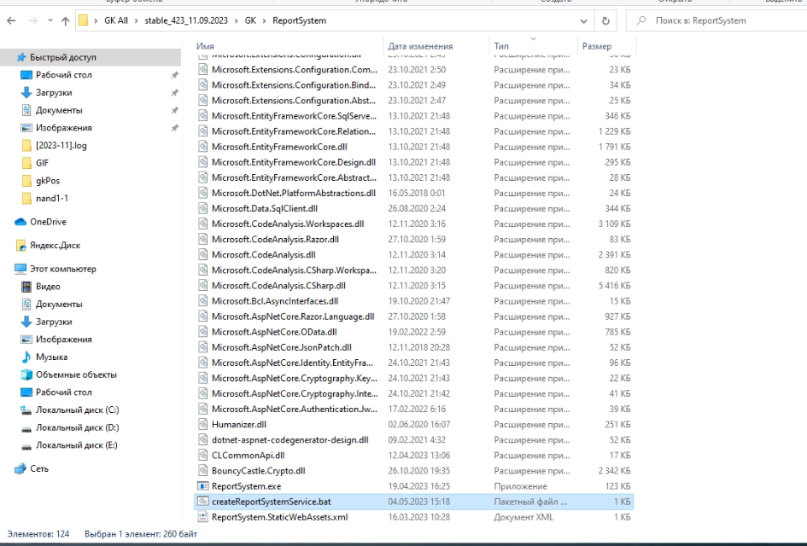Click pinned Загрузки download arrow icon

[26, 92]
